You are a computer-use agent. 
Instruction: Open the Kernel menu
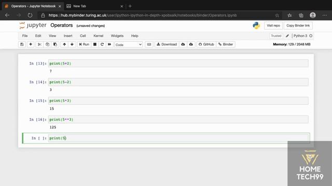coord(98,36)
